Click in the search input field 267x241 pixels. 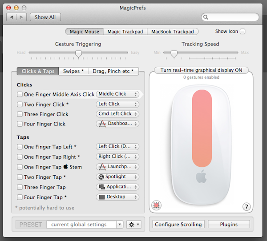(x=230, y=17)
